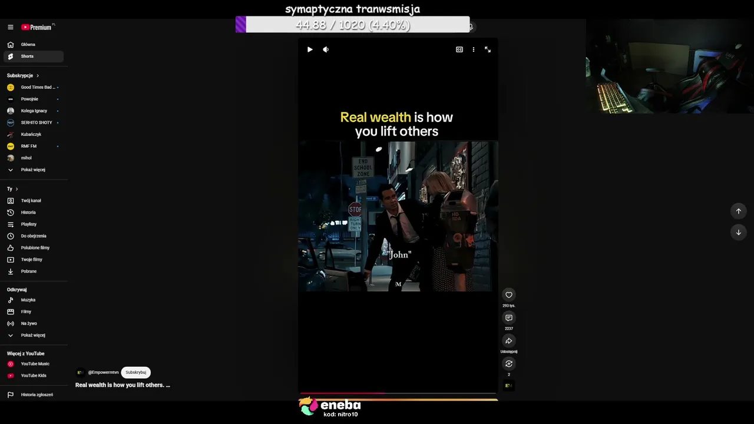Screen dimensions: 754x424
Task: Open the Powojnie channel subscription
Action: coord(34,99)
